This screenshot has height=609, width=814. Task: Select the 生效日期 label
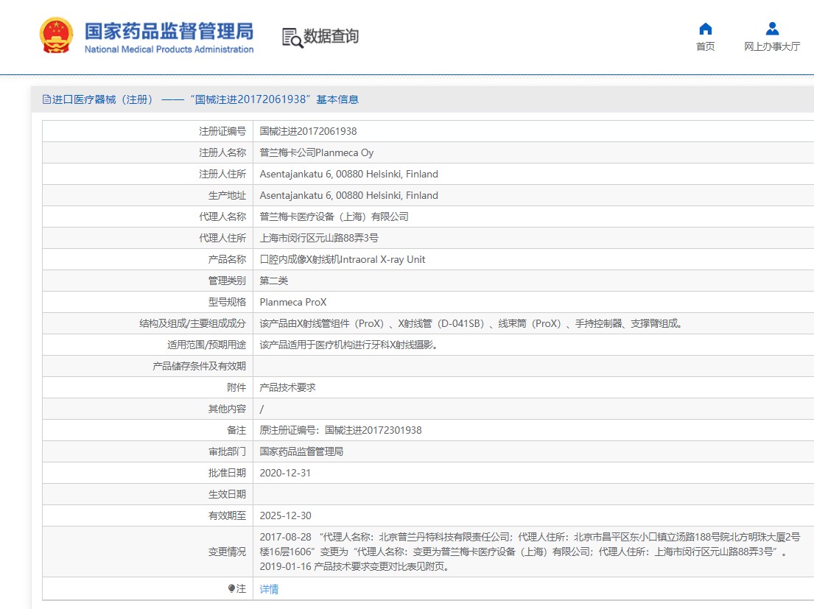click(x=227, y=494)
